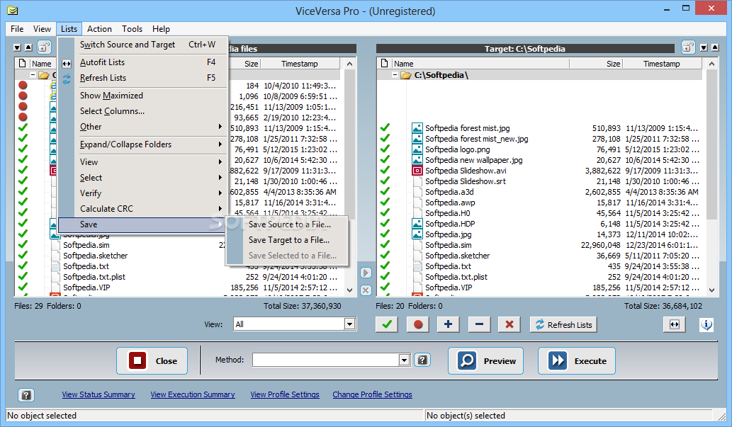Viewport: 732px width, 427px height.
Task: Toggle the target folder lock icon
Action: pyautogui.click(x=688, y=47)
